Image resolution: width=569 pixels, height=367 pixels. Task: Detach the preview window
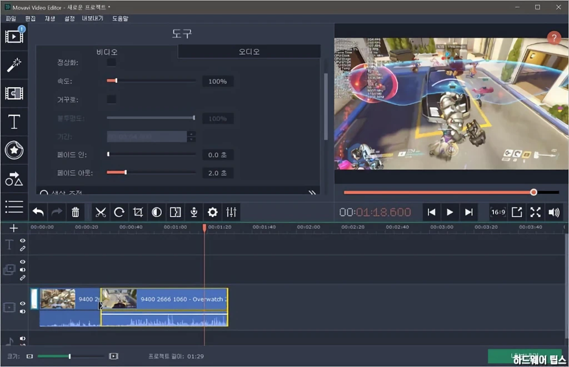coord(517,212)
